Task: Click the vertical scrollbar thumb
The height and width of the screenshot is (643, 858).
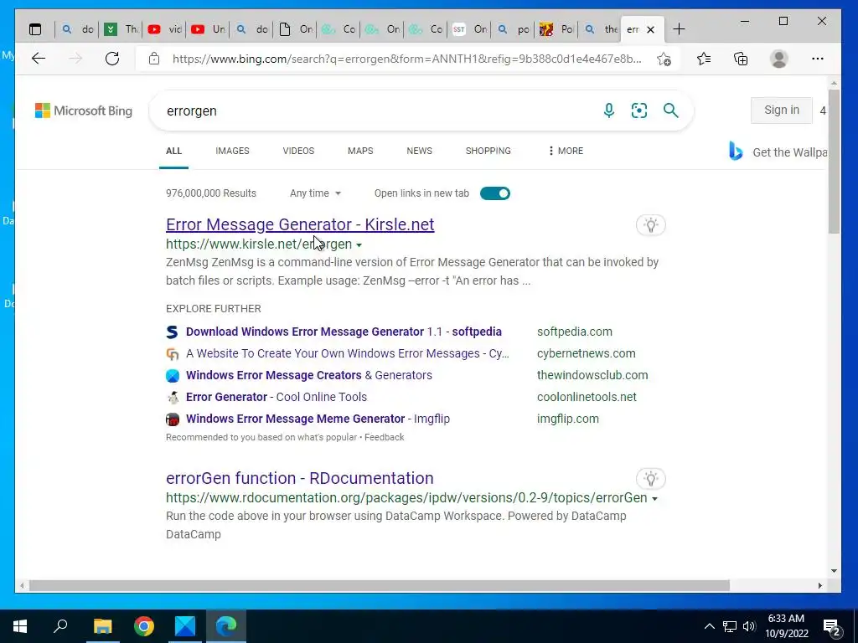Action: tap(834, 162)
